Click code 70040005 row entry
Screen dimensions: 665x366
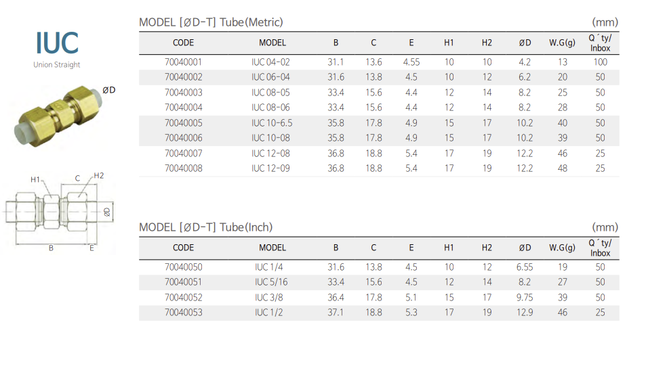183,123
